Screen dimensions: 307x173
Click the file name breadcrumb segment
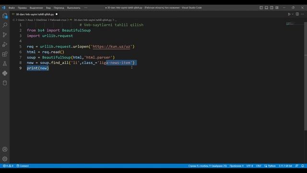(x=93, y=20)
